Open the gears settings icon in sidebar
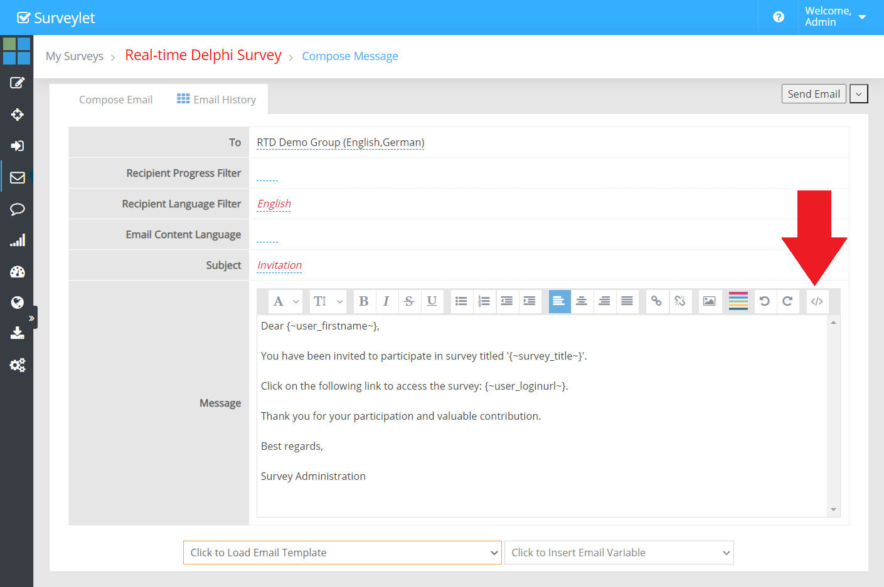 [18, 365]
